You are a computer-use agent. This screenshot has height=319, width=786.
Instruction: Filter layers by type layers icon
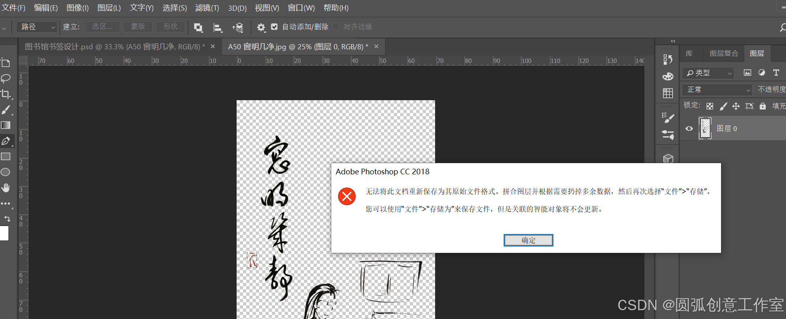tap(776, 73)
